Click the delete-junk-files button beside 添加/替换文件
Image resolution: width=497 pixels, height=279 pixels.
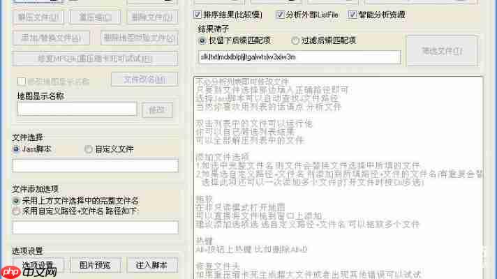pyautogui.click(x=139, y=38)
